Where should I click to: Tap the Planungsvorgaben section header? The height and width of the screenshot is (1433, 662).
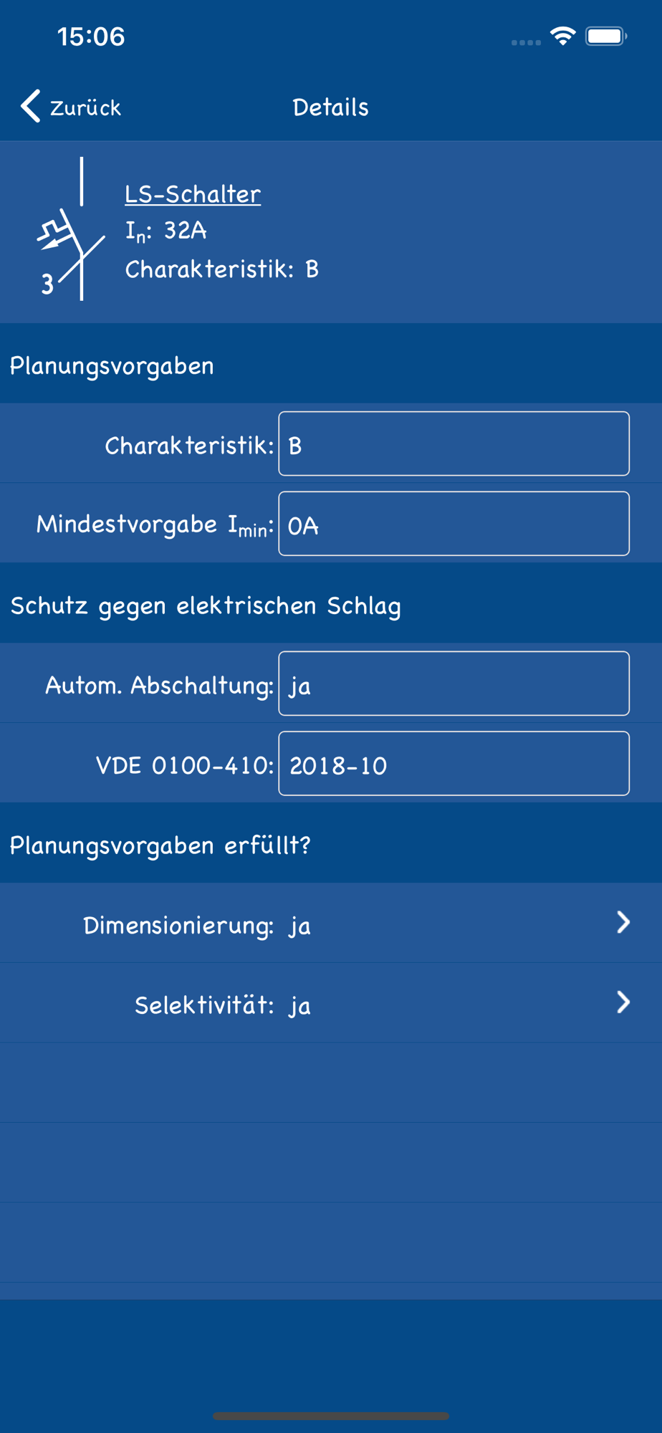(112, 366)
